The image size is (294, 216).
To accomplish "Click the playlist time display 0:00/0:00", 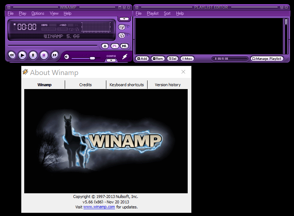I will click(x=221, y=59).
